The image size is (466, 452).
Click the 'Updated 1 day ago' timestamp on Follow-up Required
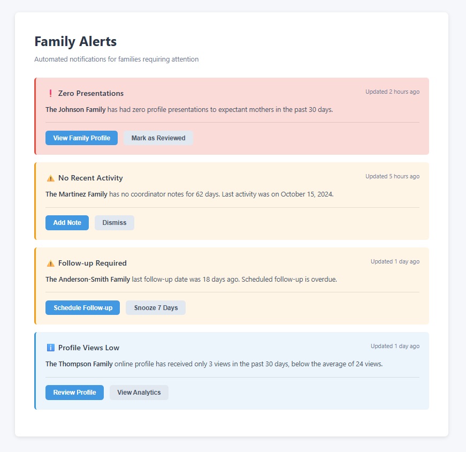(x=395, y=261)
